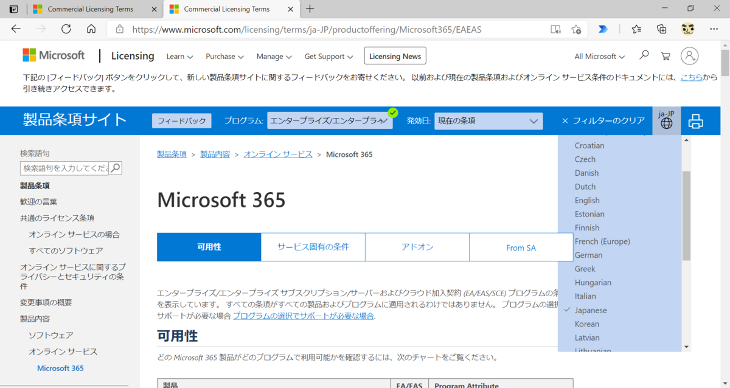The image size is (730, 388).
Task: Open the プログラム dropdown
Action: (x=330, y=121)
